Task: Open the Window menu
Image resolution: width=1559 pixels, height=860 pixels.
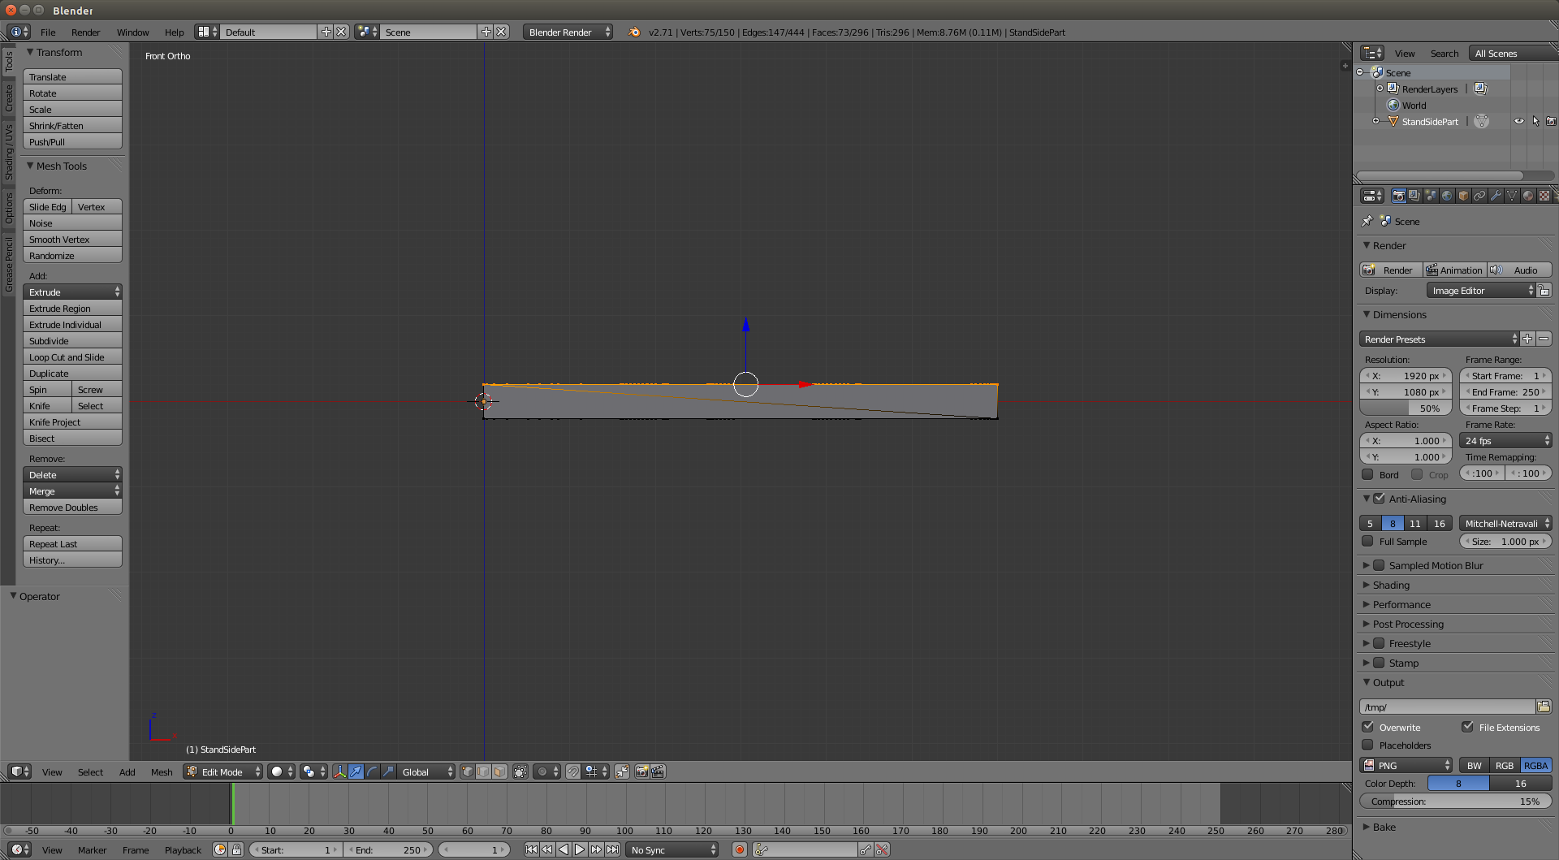Action: click(x=133, y=32)
